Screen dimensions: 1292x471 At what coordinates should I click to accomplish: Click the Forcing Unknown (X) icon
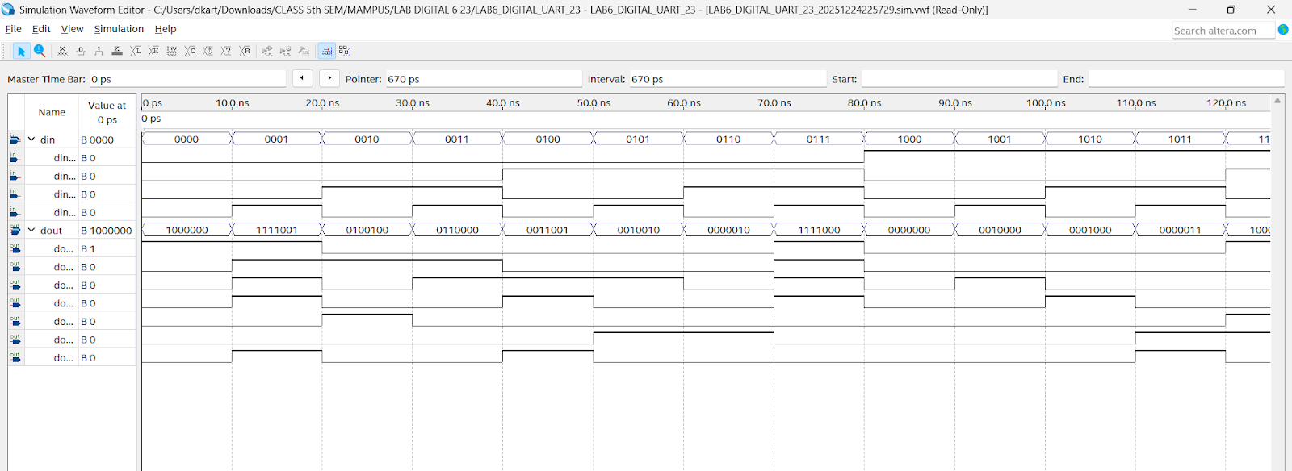click(62, 51)
